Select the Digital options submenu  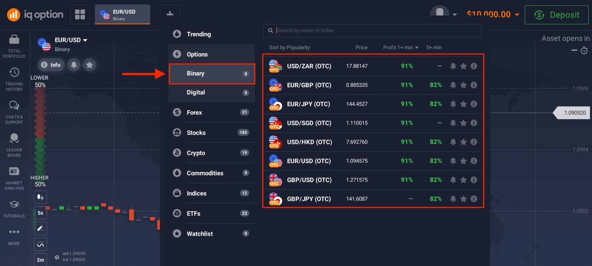[212, 92]
